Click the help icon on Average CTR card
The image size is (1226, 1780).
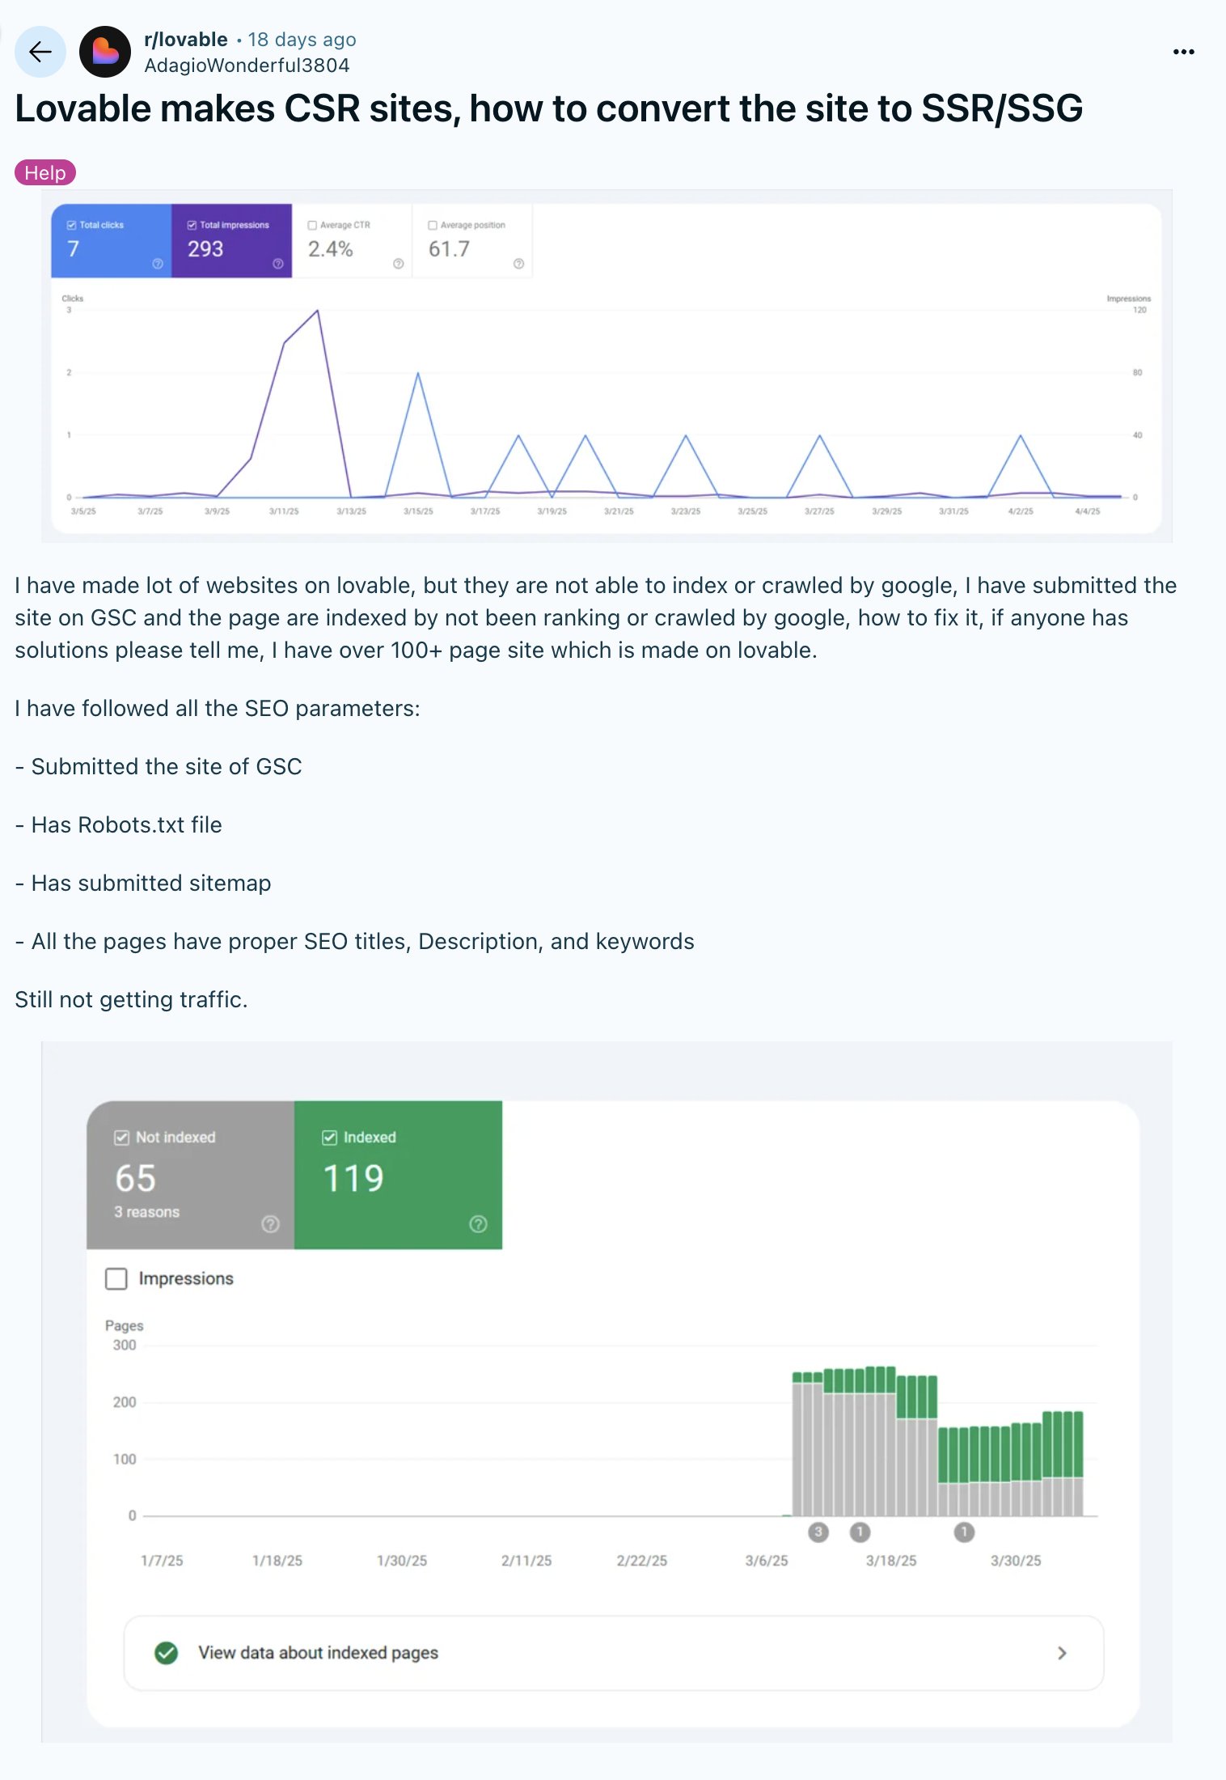pyautogui.click(x=398, y=264)
